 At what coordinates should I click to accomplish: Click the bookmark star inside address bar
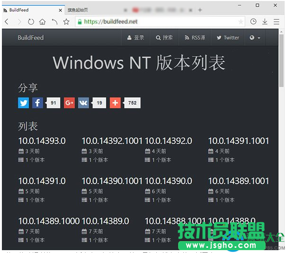pos(240,22)
